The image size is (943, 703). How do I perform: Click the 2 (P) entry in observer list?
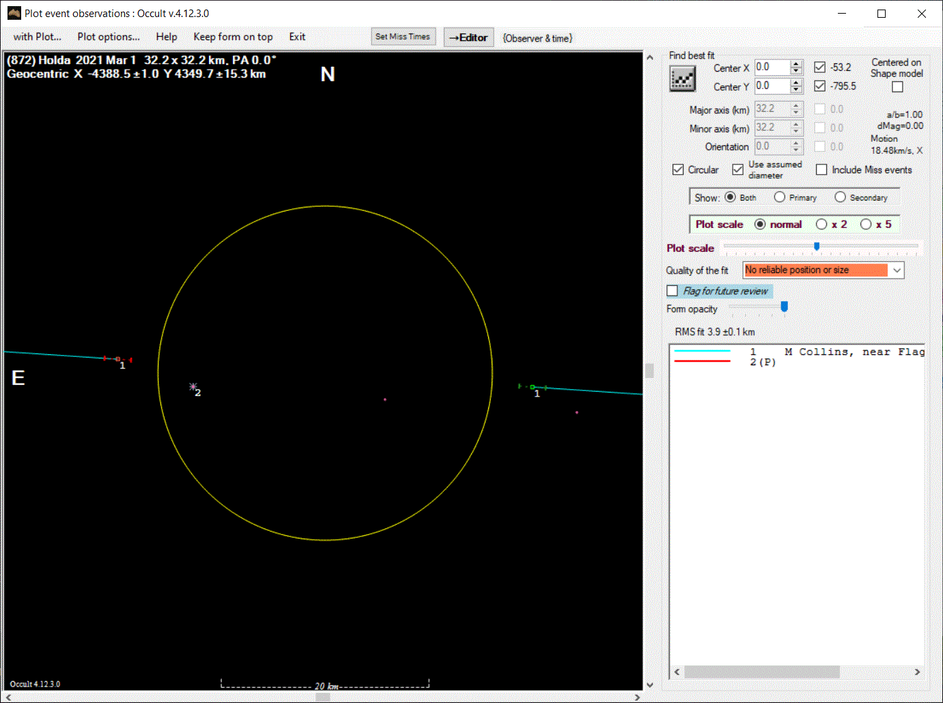tap(763, 362)
